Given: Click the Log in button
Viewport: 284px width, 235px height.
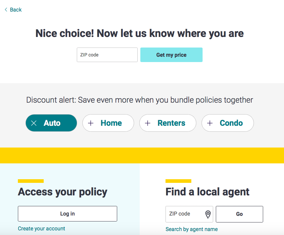Looking at the screenshot, I should (68, 214).
